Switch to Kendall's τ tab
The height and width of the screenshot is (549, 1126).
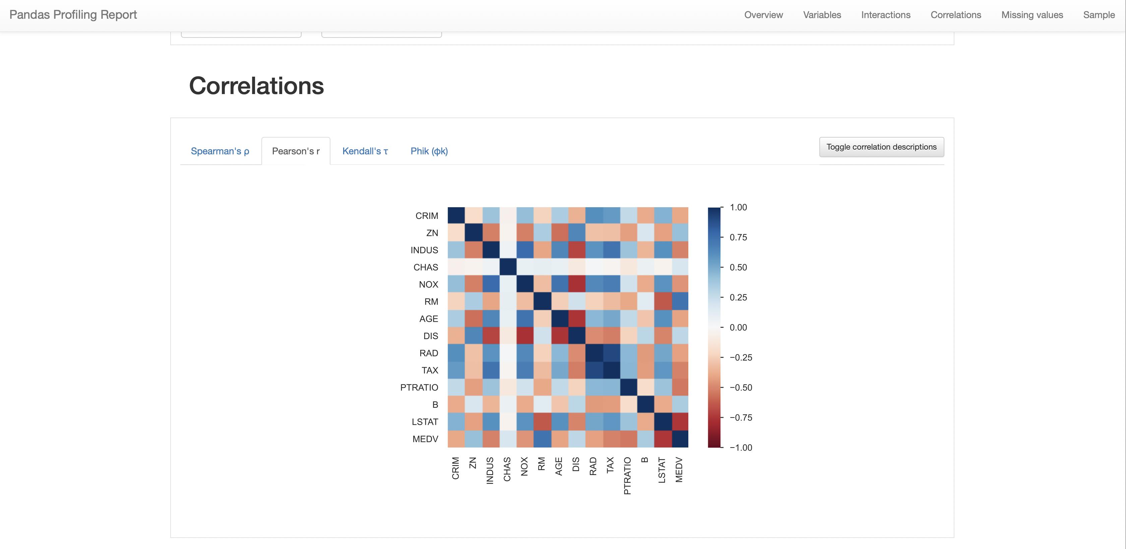pyautogui.click(x=365, y=151)
